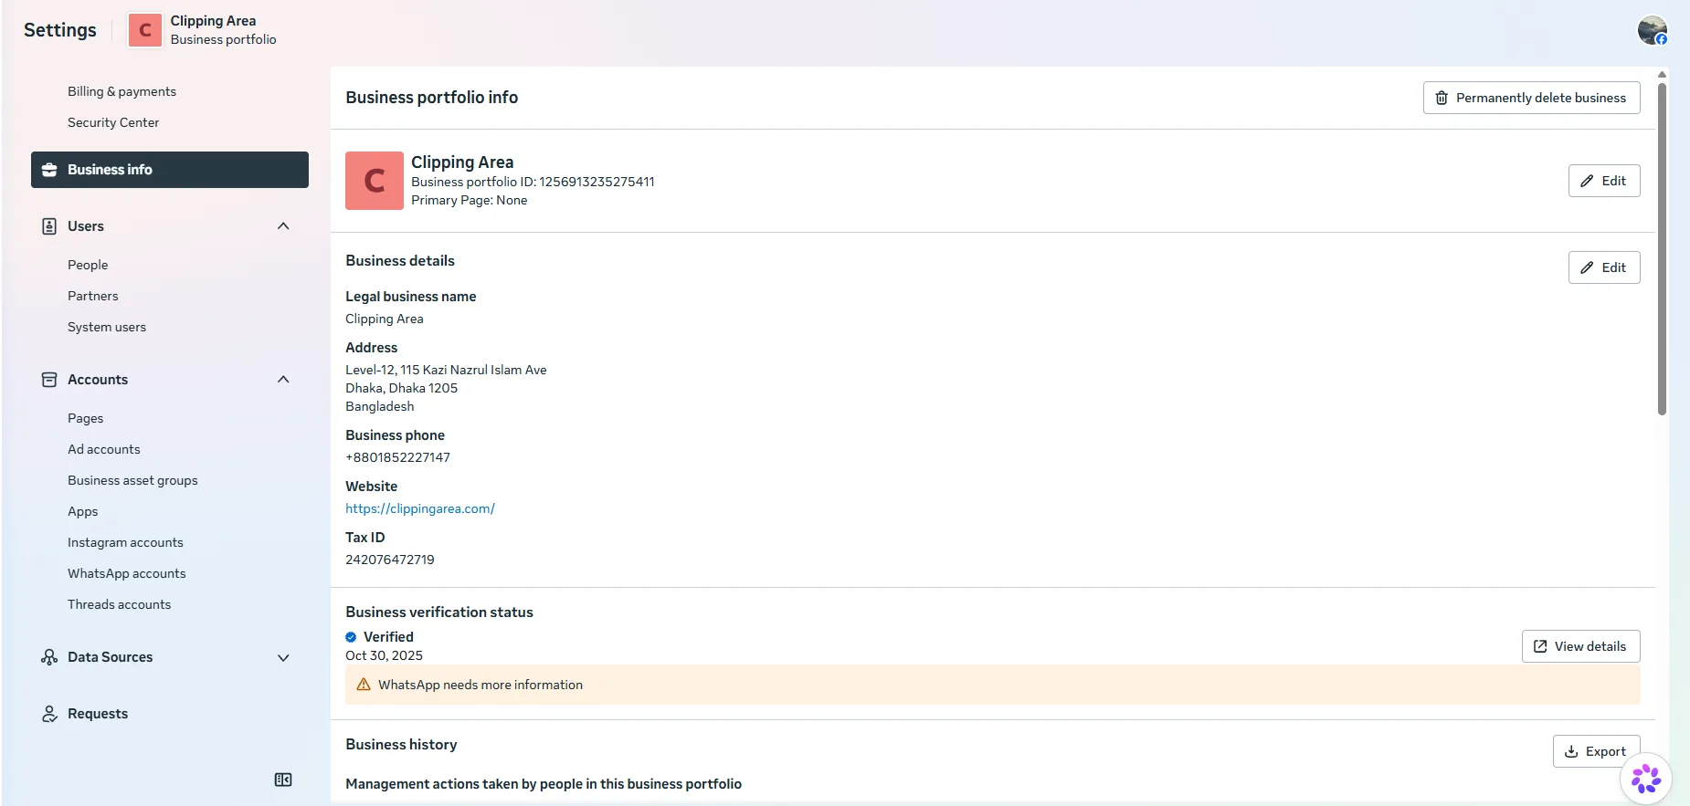
Task: Open Instagram accounts
Action: pos(125,542)
